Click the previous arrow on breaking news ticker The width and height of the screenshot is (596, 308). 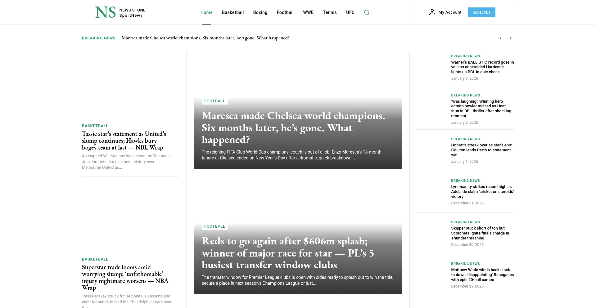pos(500,38)
